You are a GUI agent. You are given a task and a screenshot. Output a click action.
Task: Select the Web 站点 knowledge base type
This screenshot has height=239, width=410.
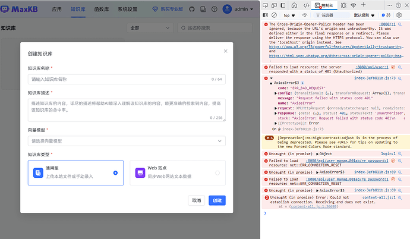(178, 173)
